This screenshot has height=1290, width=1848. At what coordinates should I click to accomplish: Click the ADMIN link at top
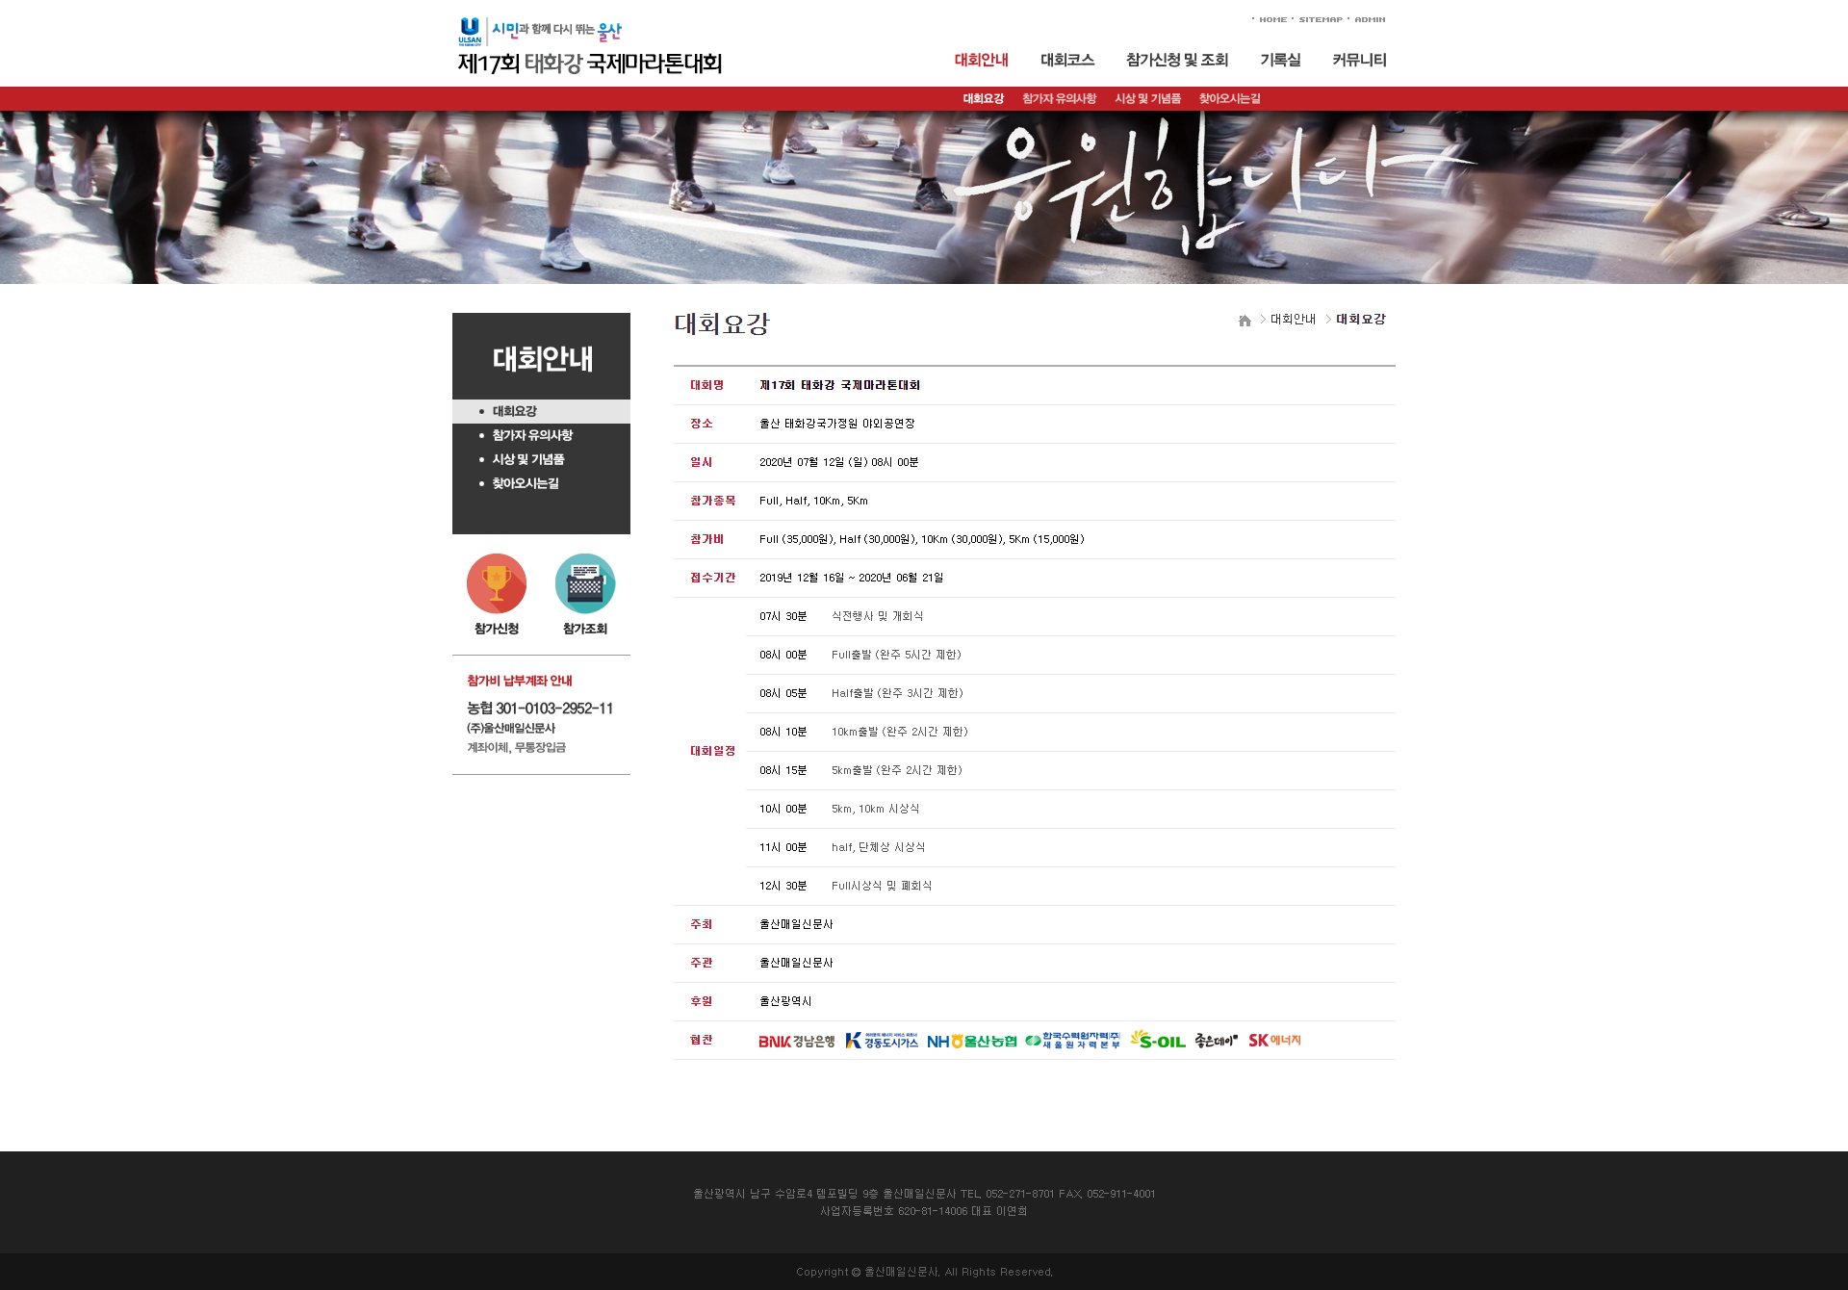tap(1370, 19)
